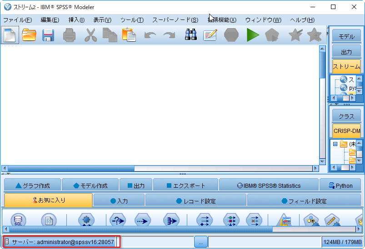The width and height of the screenshot is (365, 249).
Task: Click the clipboard Paste icon
Action: click(x=129, y=35)
